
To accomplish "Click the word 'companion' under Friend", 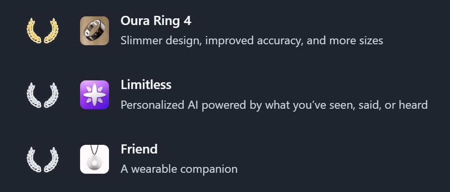I will pyautogui.click(x=209, y=170).
